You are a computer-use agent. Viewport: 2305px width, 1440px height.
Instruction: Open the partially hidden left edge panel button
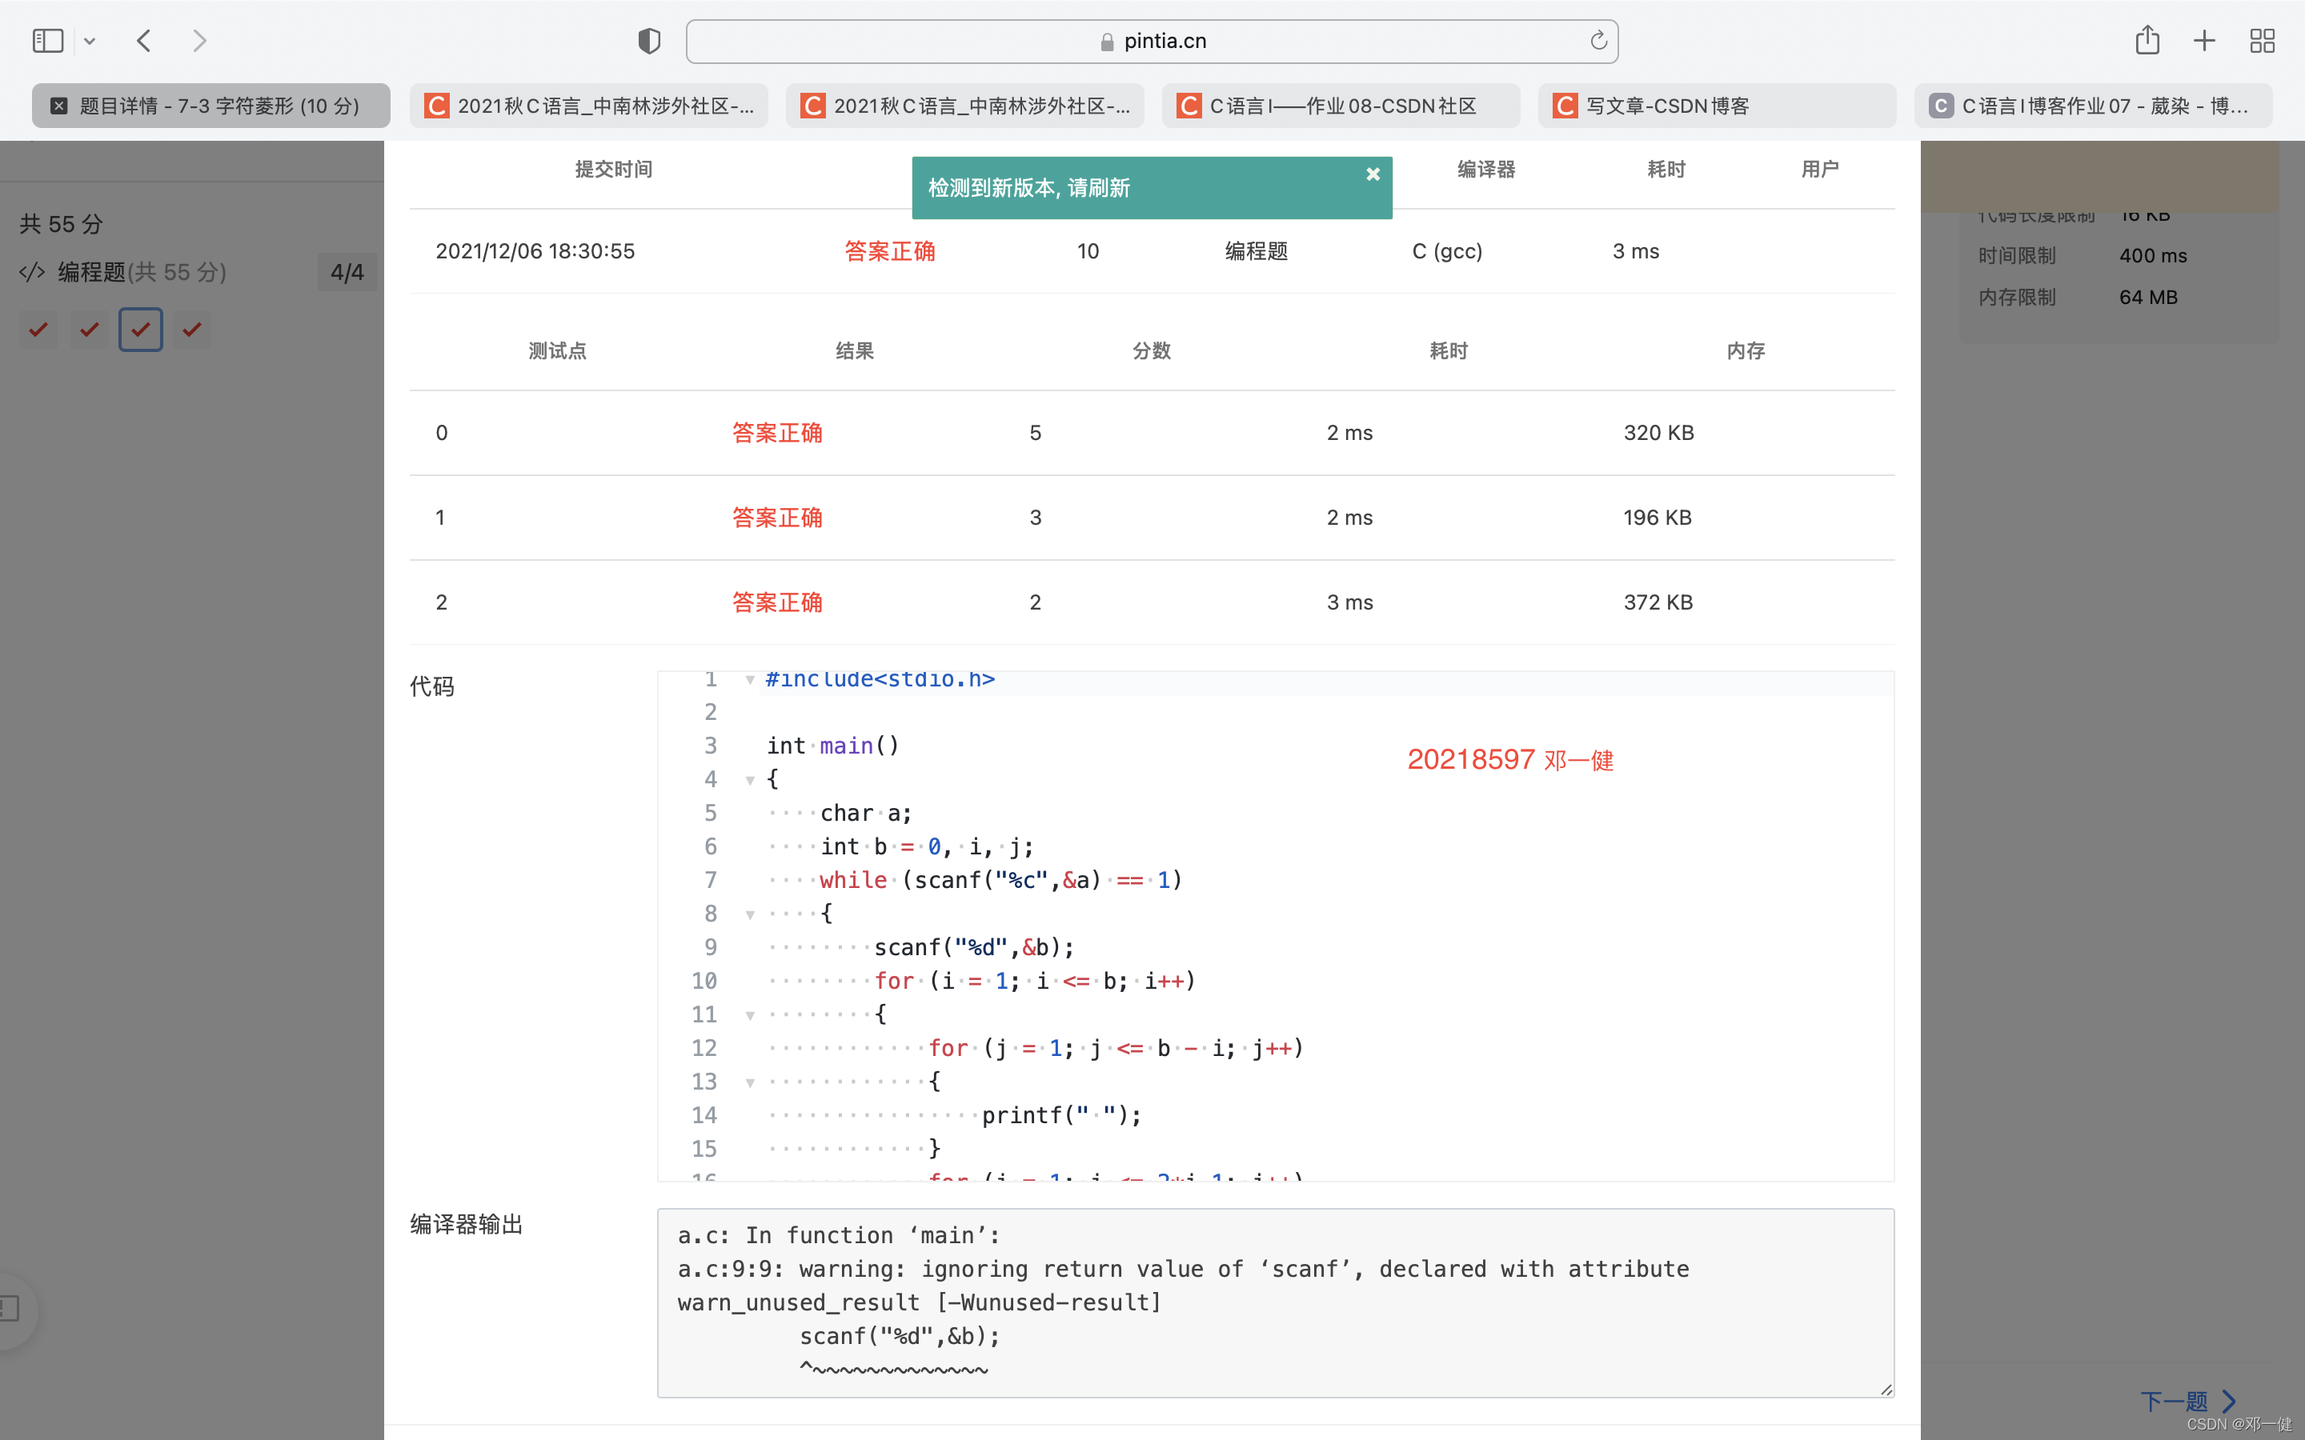point(11,1310)
